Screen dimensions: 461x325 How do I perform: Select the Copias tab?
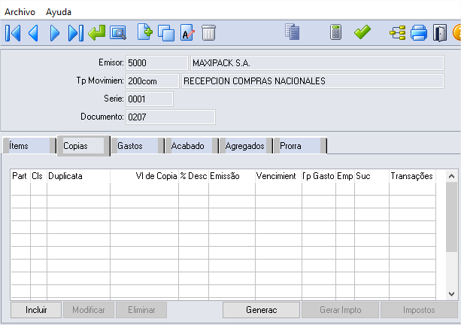83,146
